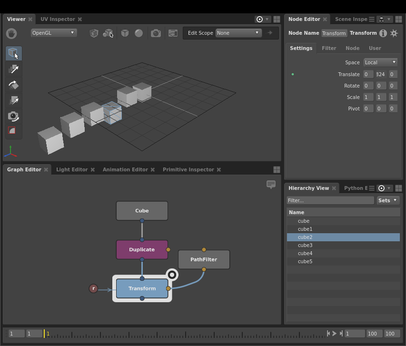
Task: Select cube4 in the Hierarchy View list
Action: (305, 253)
